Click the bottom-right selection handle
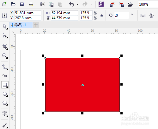 121,113
